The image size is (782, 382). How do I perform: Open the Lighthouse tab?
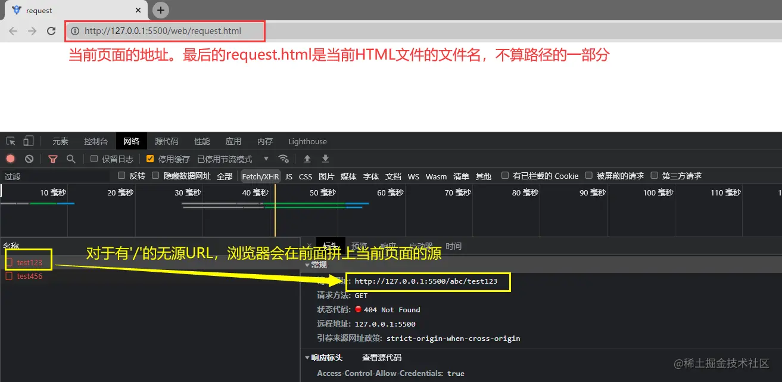[x=307, y=141]
